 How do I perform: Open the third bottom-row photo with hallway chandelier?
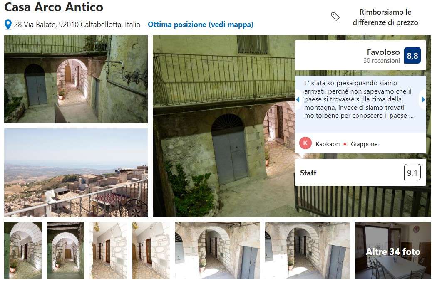coord(108,251)
